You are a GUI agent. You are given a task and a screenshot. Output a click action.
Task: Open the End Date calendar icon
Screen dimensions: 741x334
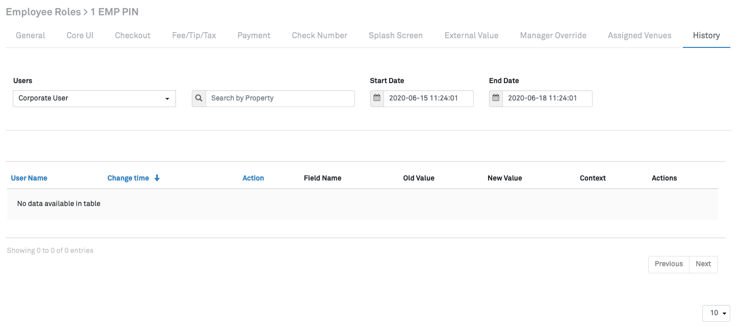[x=496, y=98]
